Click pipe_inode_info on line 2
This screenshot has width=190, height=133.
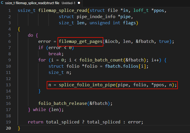pos(96,17)
